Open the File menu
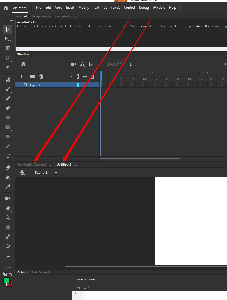Image resolution: width=227 pixels, height=300 pixels. pyautogui.click(x=39, y=8)
